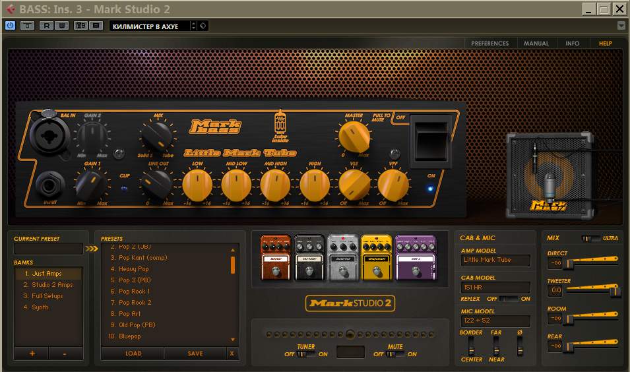Click the GAIN 1 knob
This screenshot has height=372, width=630.
click(x=92, y=185)
